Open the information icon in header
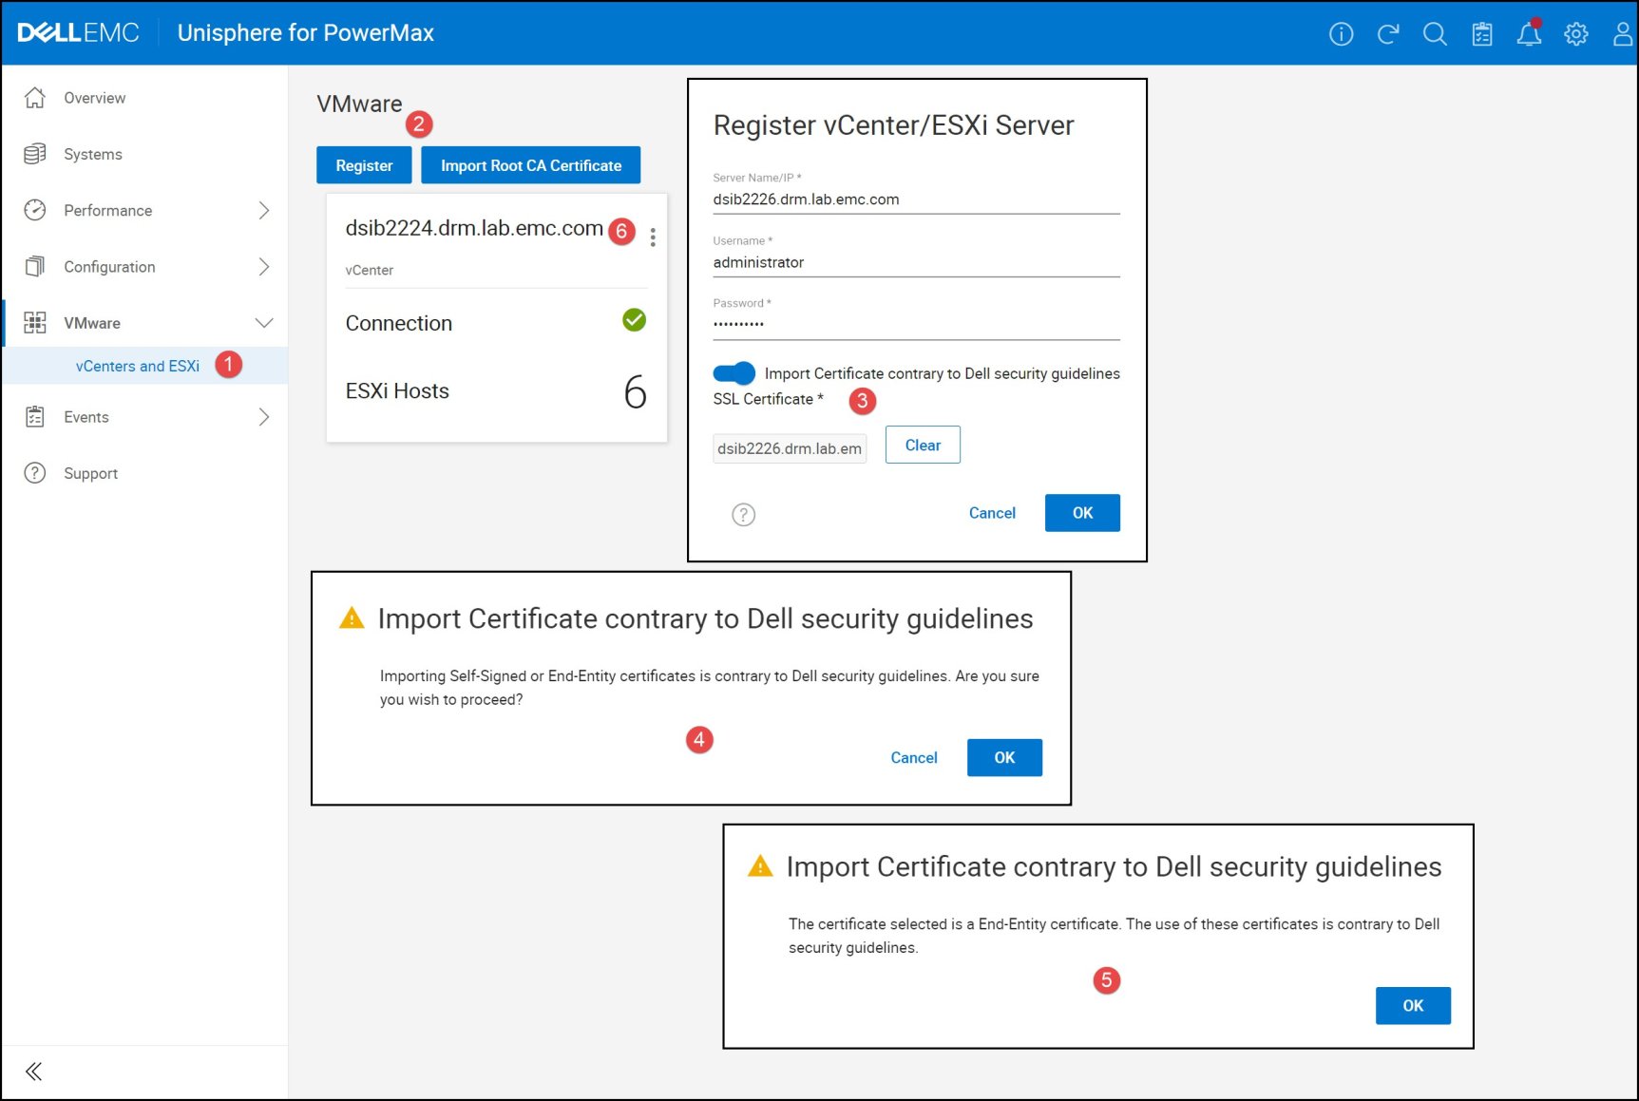The image size is (1639, 1101). point(1341,34)
